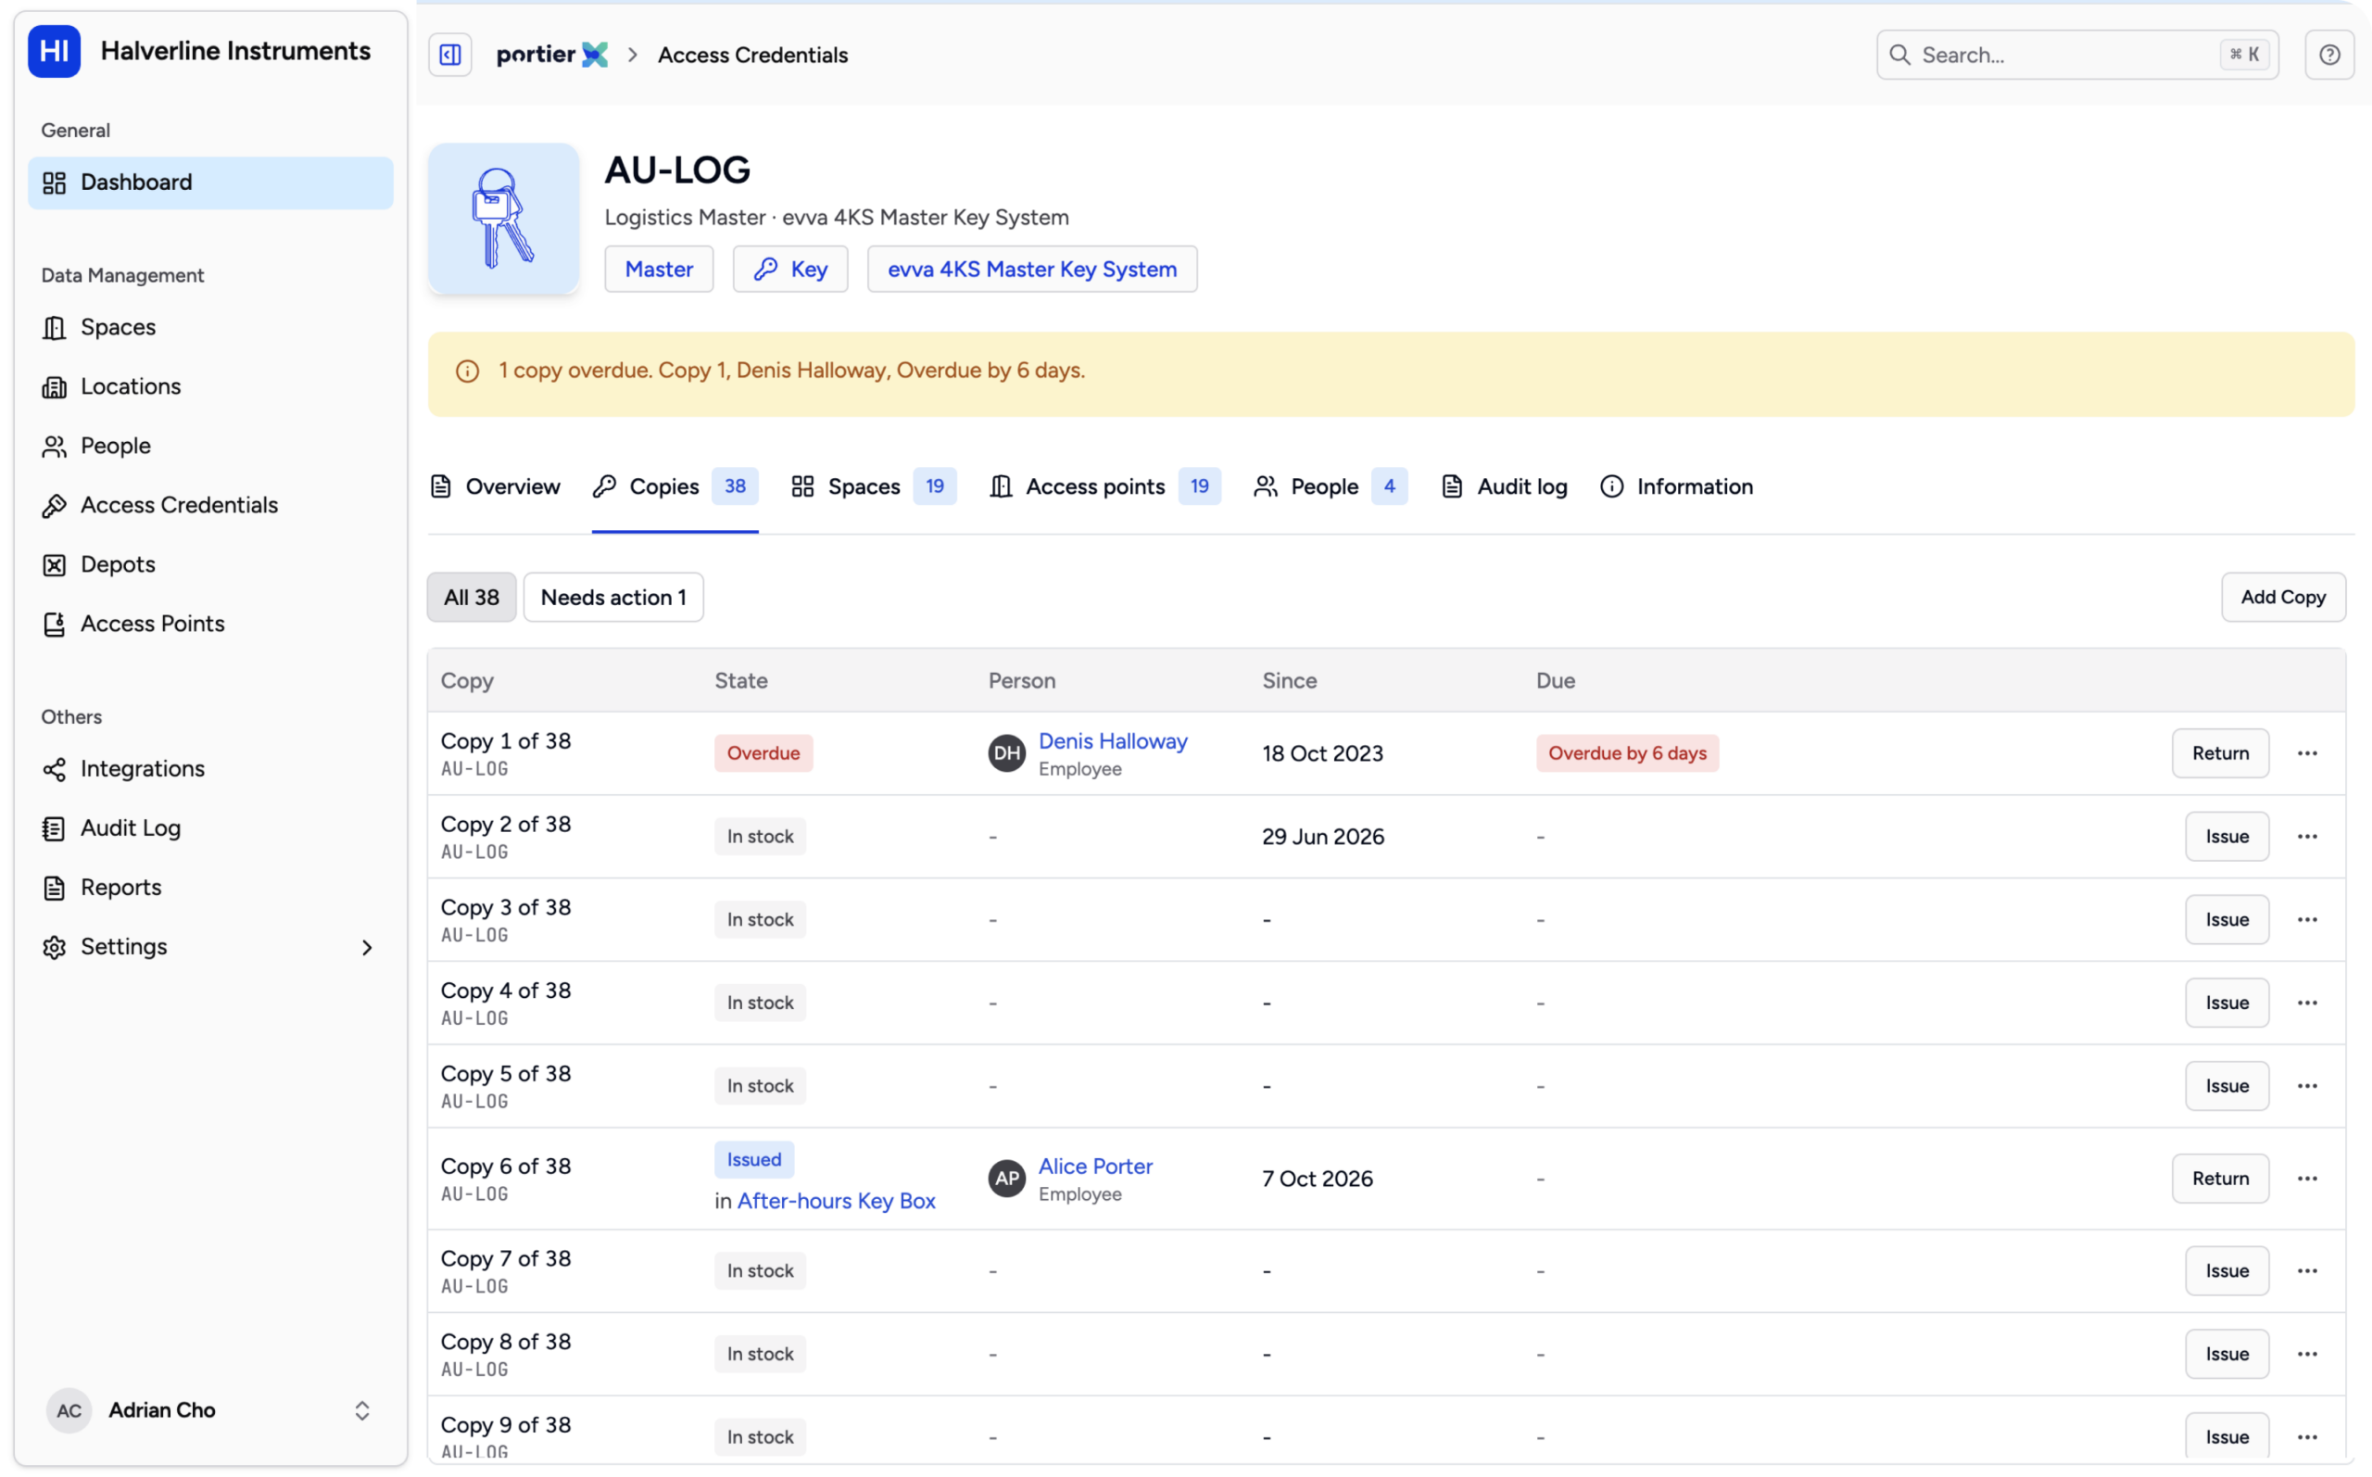
Task: Open Access Points in the sidebar
Action: (210, 625)
